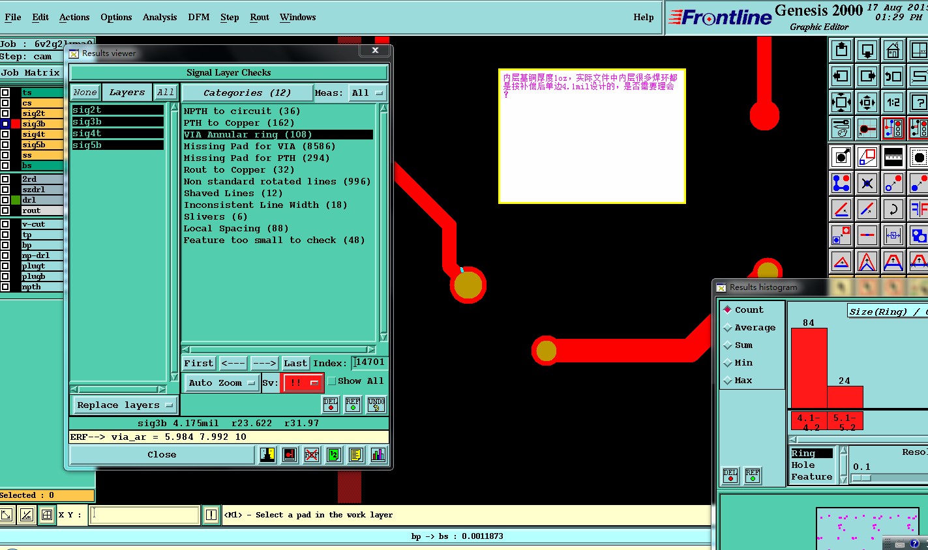Screen dimensions: 928x550
Task: Click the Categories (12) header button
Action: click(x=247, y=93)
